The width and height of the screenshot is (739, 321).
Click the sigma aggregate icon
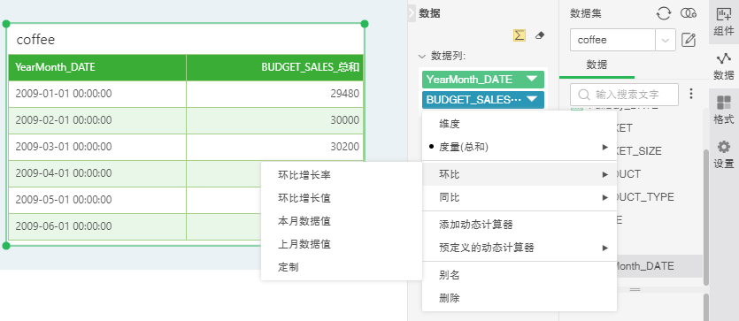tap(520, 35)
